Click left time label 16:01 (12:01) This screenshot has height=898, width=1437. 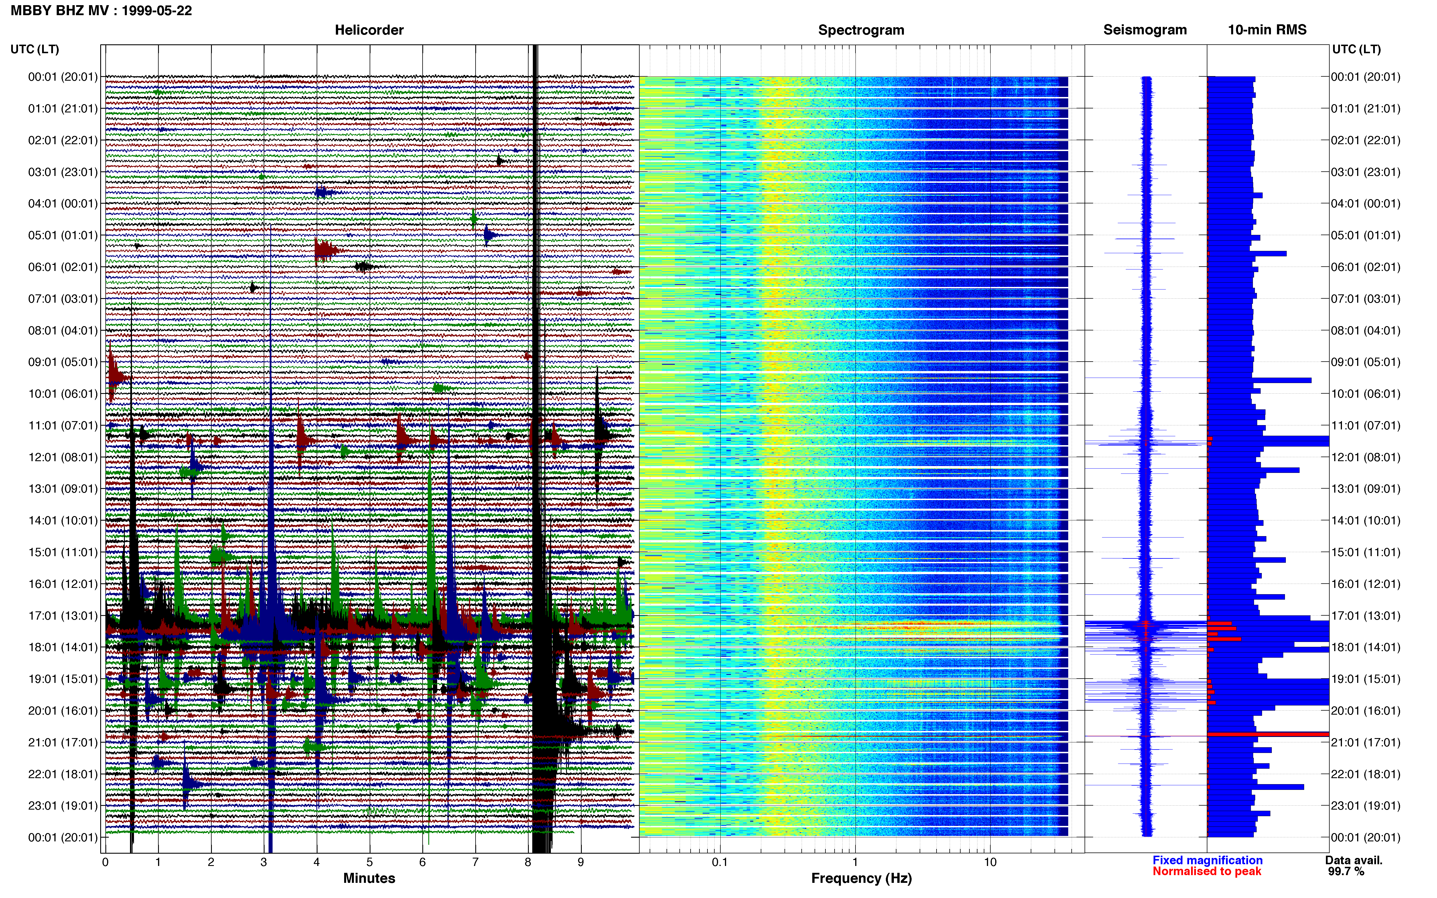pyautogui.click(x=63, y=584)
